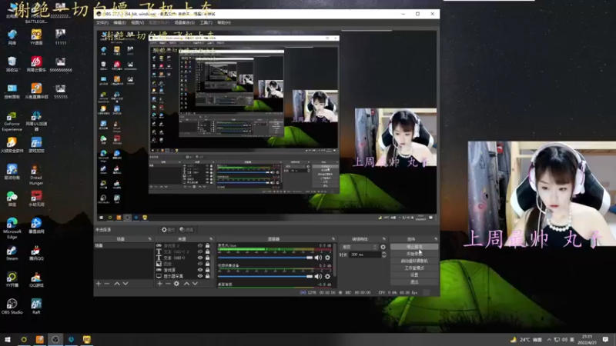
Task: Launch the Dread Hunger desktop shortcut
Action: pyautogui.click(x=36, y=175)
